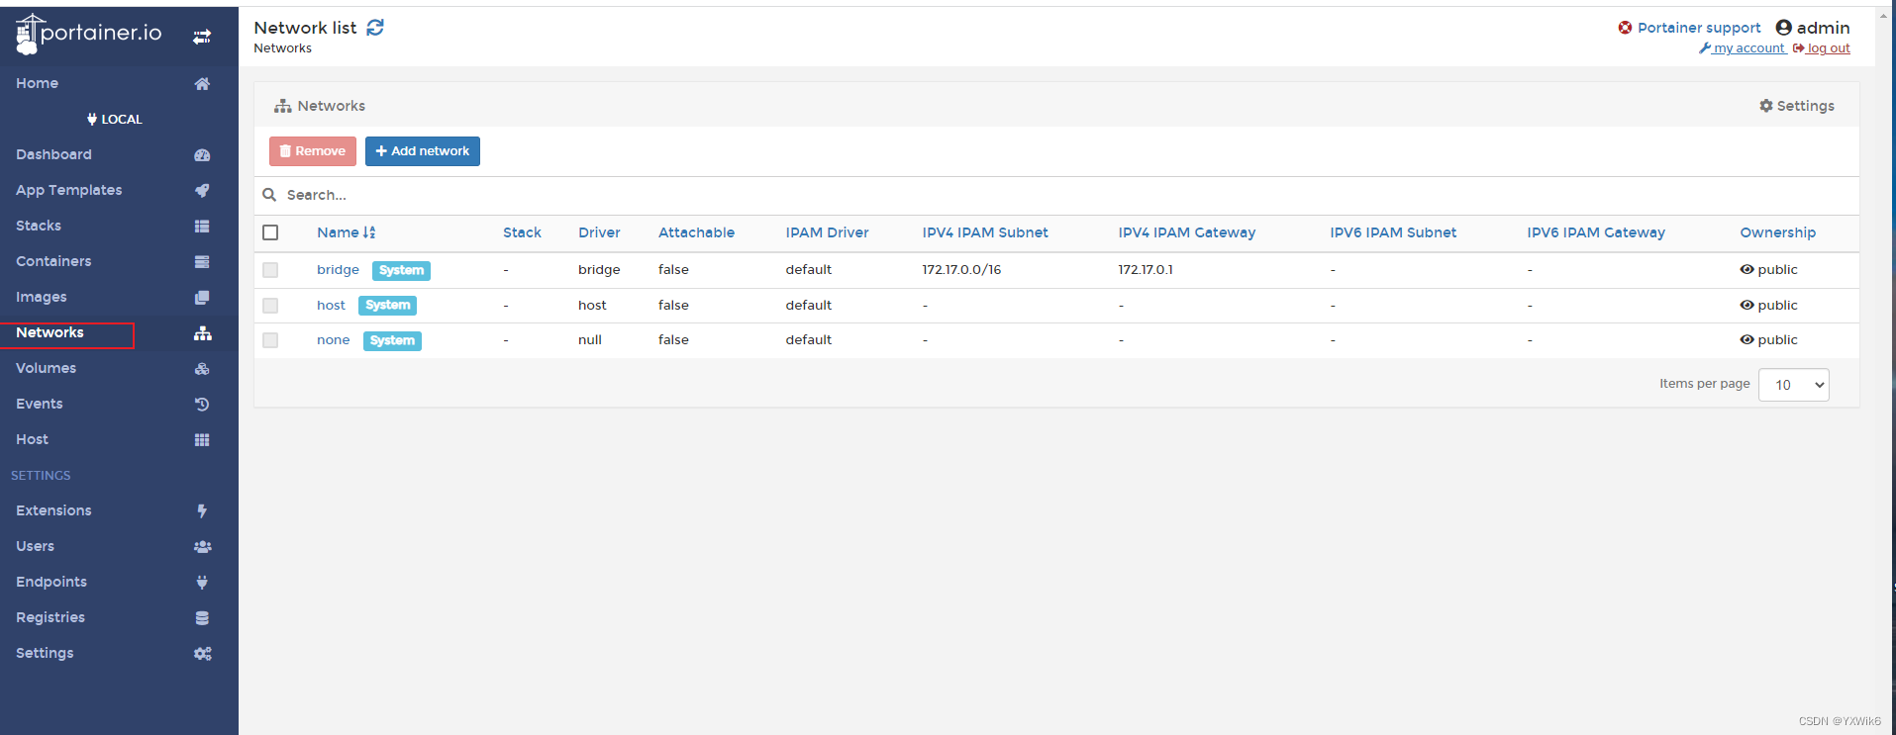Tick the checkbox for the bridge network
The image size is (1896, 735).
click(270, 270)
